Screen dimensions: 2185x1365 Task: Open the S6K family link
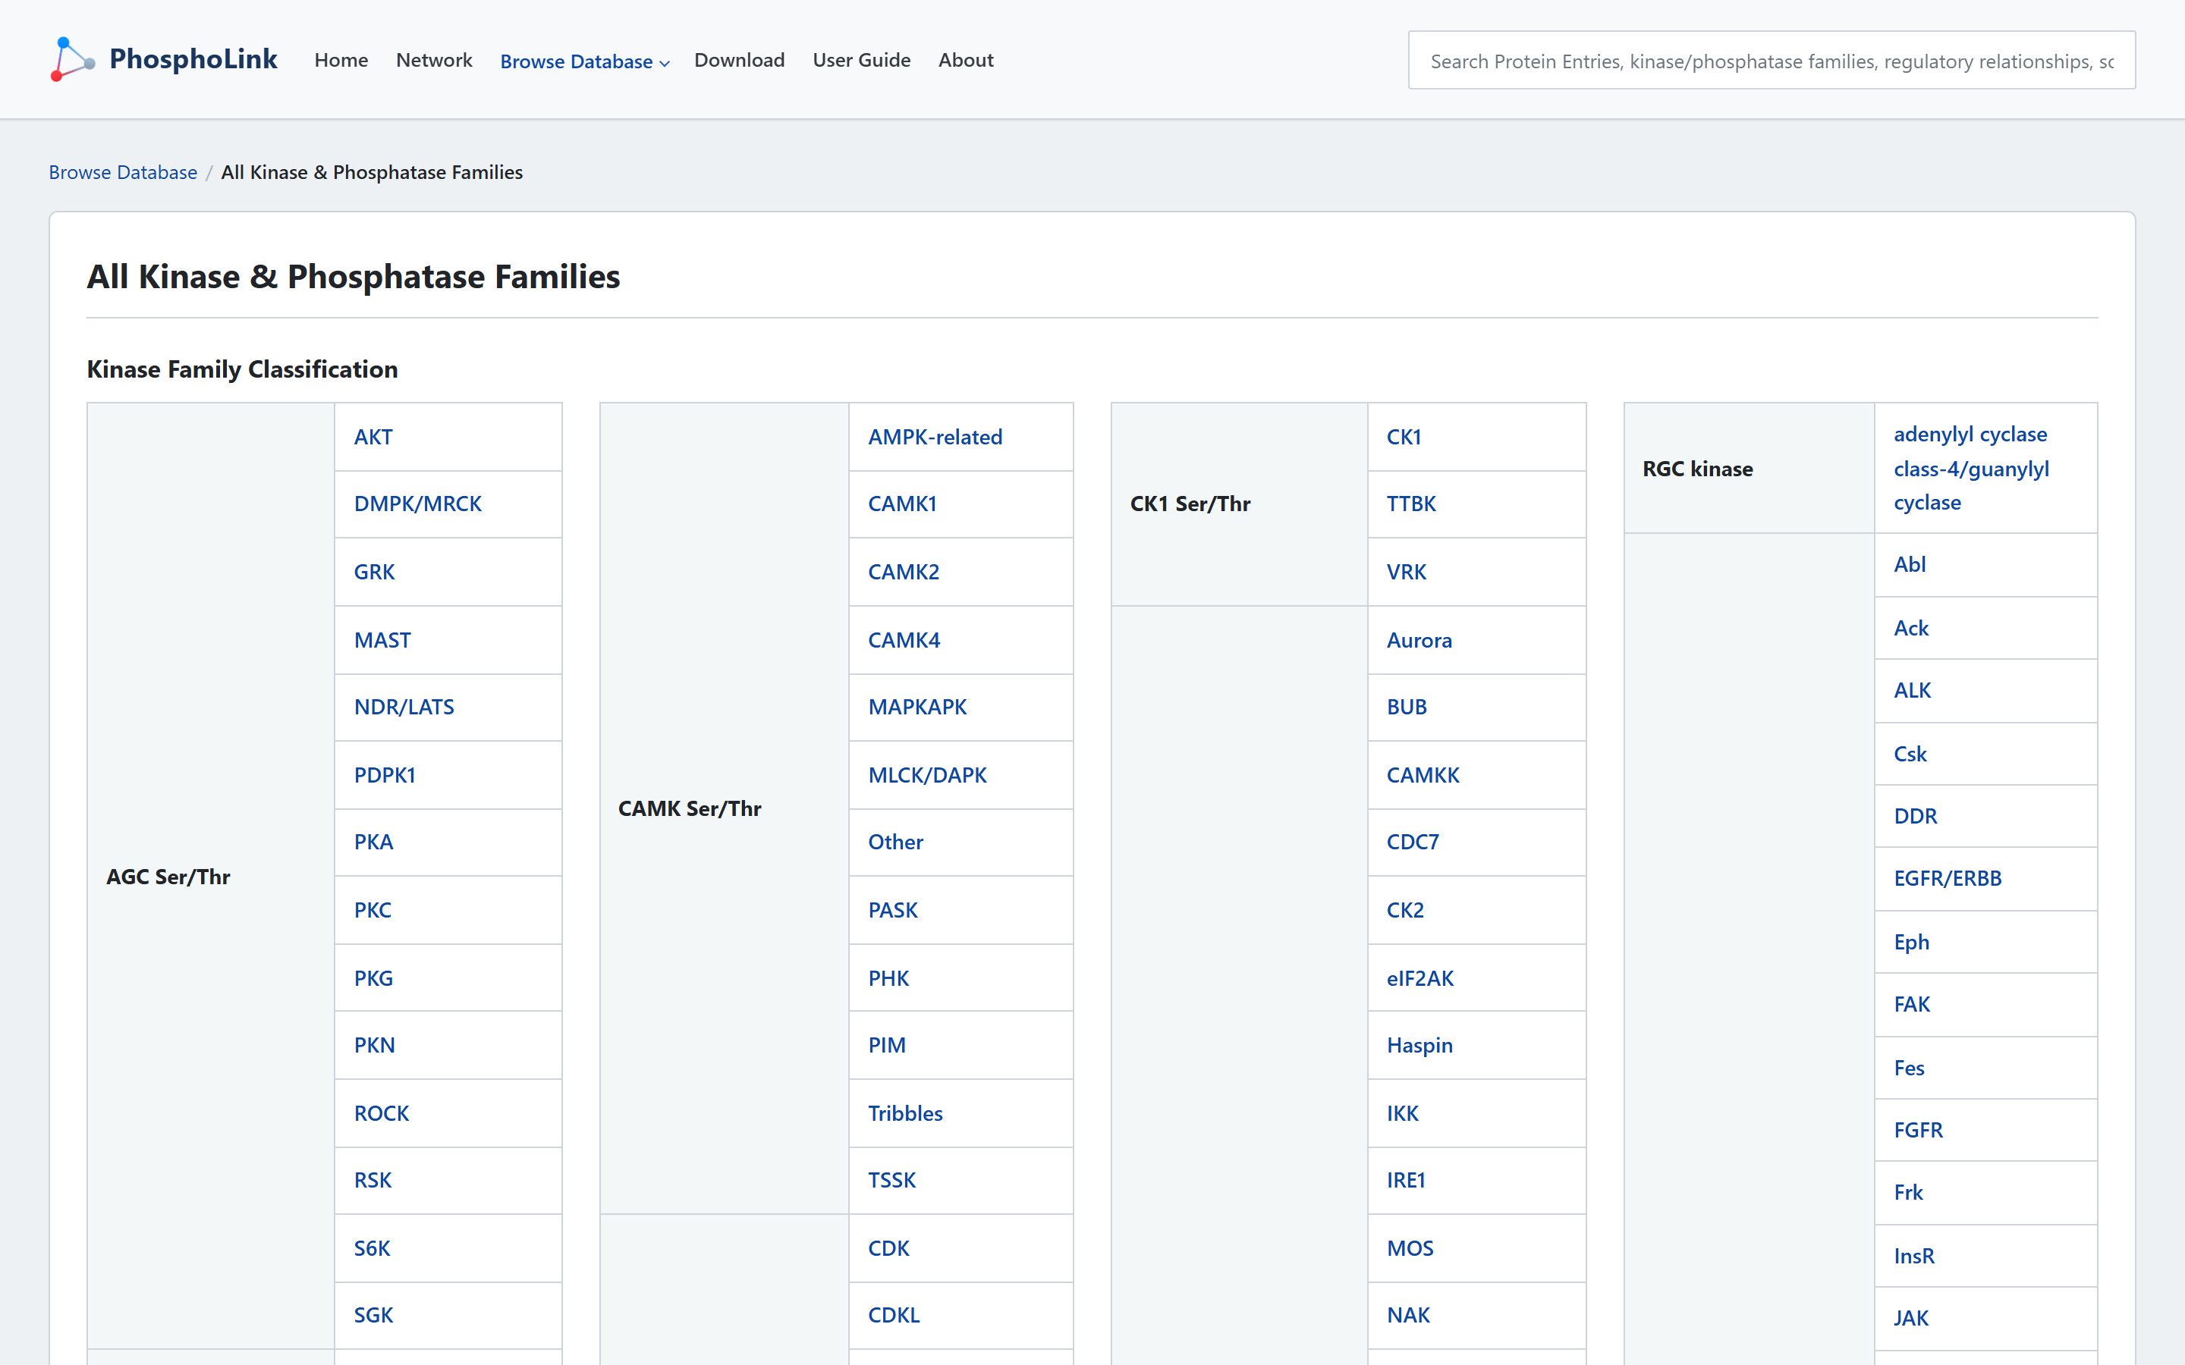[x=372, y=1248]
